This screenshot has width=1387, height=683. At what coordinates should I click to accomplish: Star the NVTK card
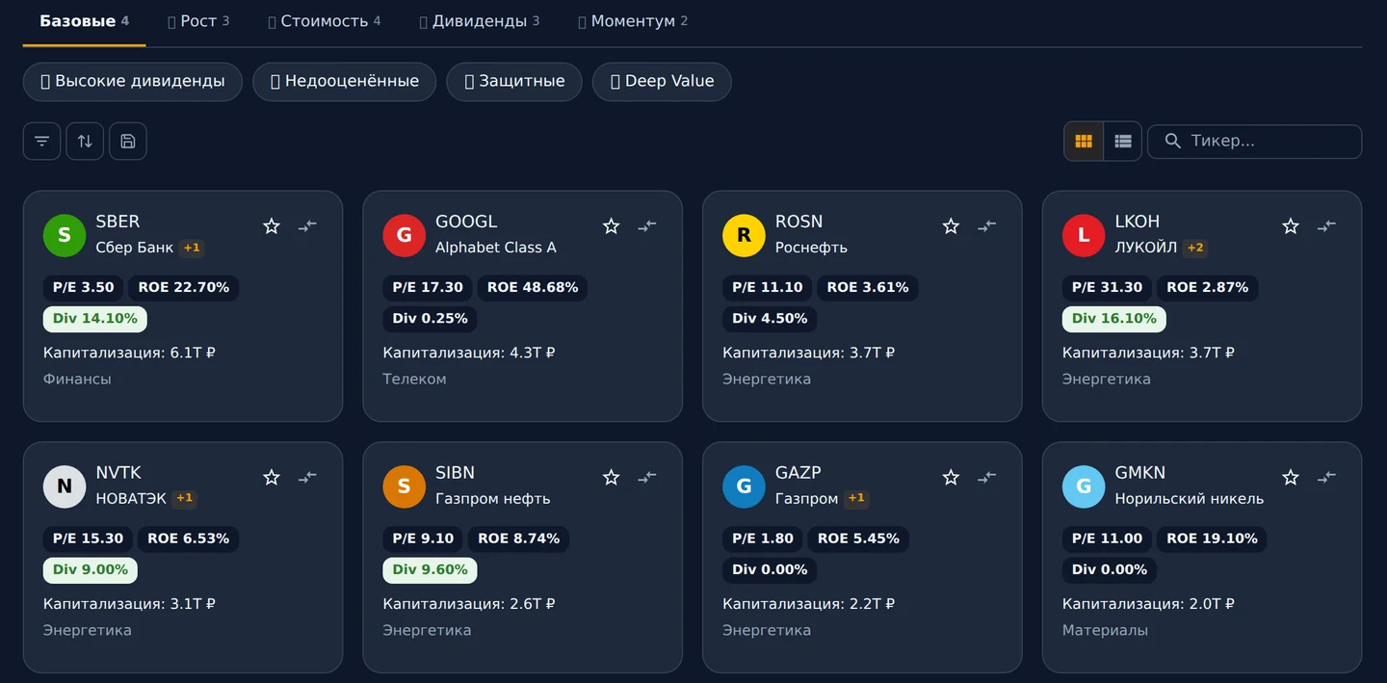tap(272, 478)
